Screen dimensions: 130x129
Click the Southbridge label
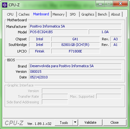(x=17, y=45)
